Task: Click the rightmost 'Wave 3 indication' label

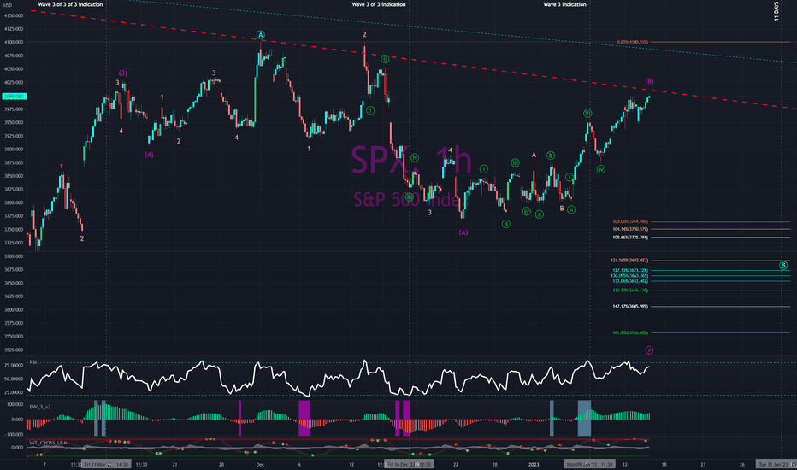Action: pyautogui.click(x=564, y=4)
